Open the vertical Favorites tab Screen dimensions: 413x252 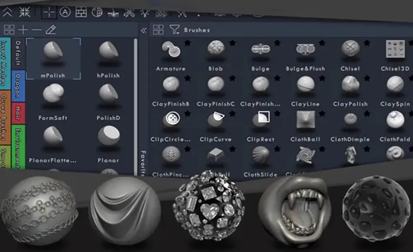click(x=143, y=163)
